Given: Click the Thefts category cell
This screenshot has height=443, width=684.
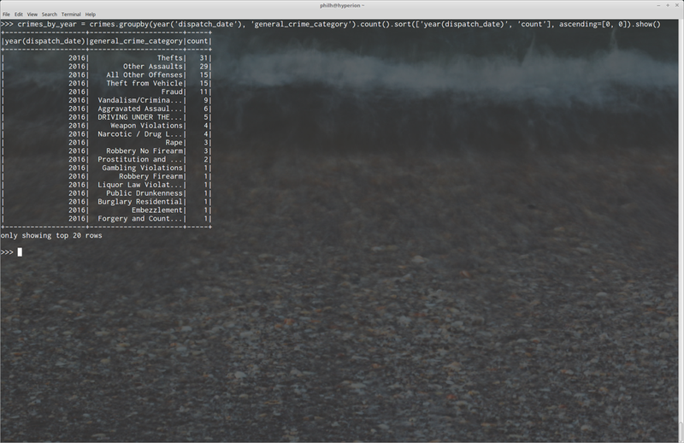Looking at the screenshot, I should [x=169, y=58].
